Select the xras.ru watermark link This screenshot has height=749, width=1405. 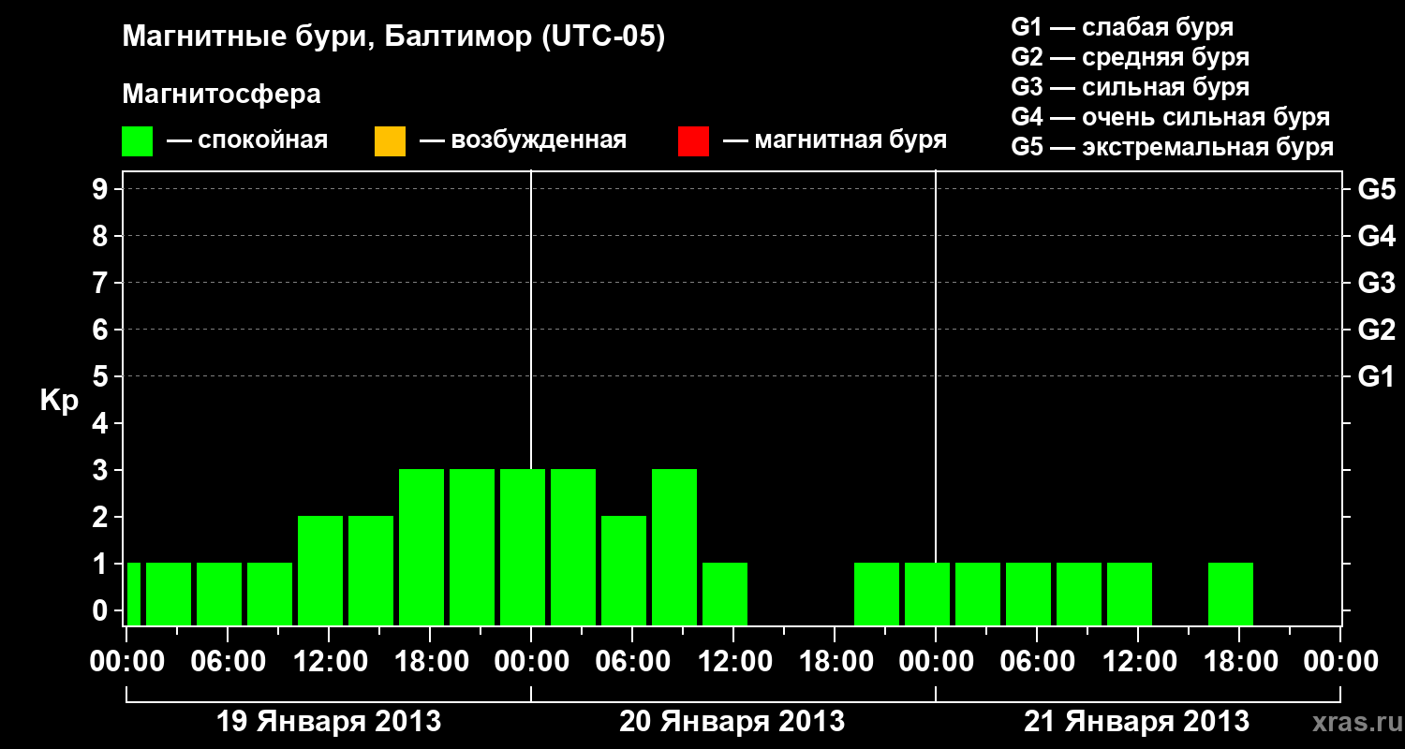1353,722
